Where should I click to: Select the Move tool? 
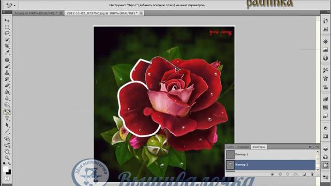pyautogui.click(x=7, y=21)
